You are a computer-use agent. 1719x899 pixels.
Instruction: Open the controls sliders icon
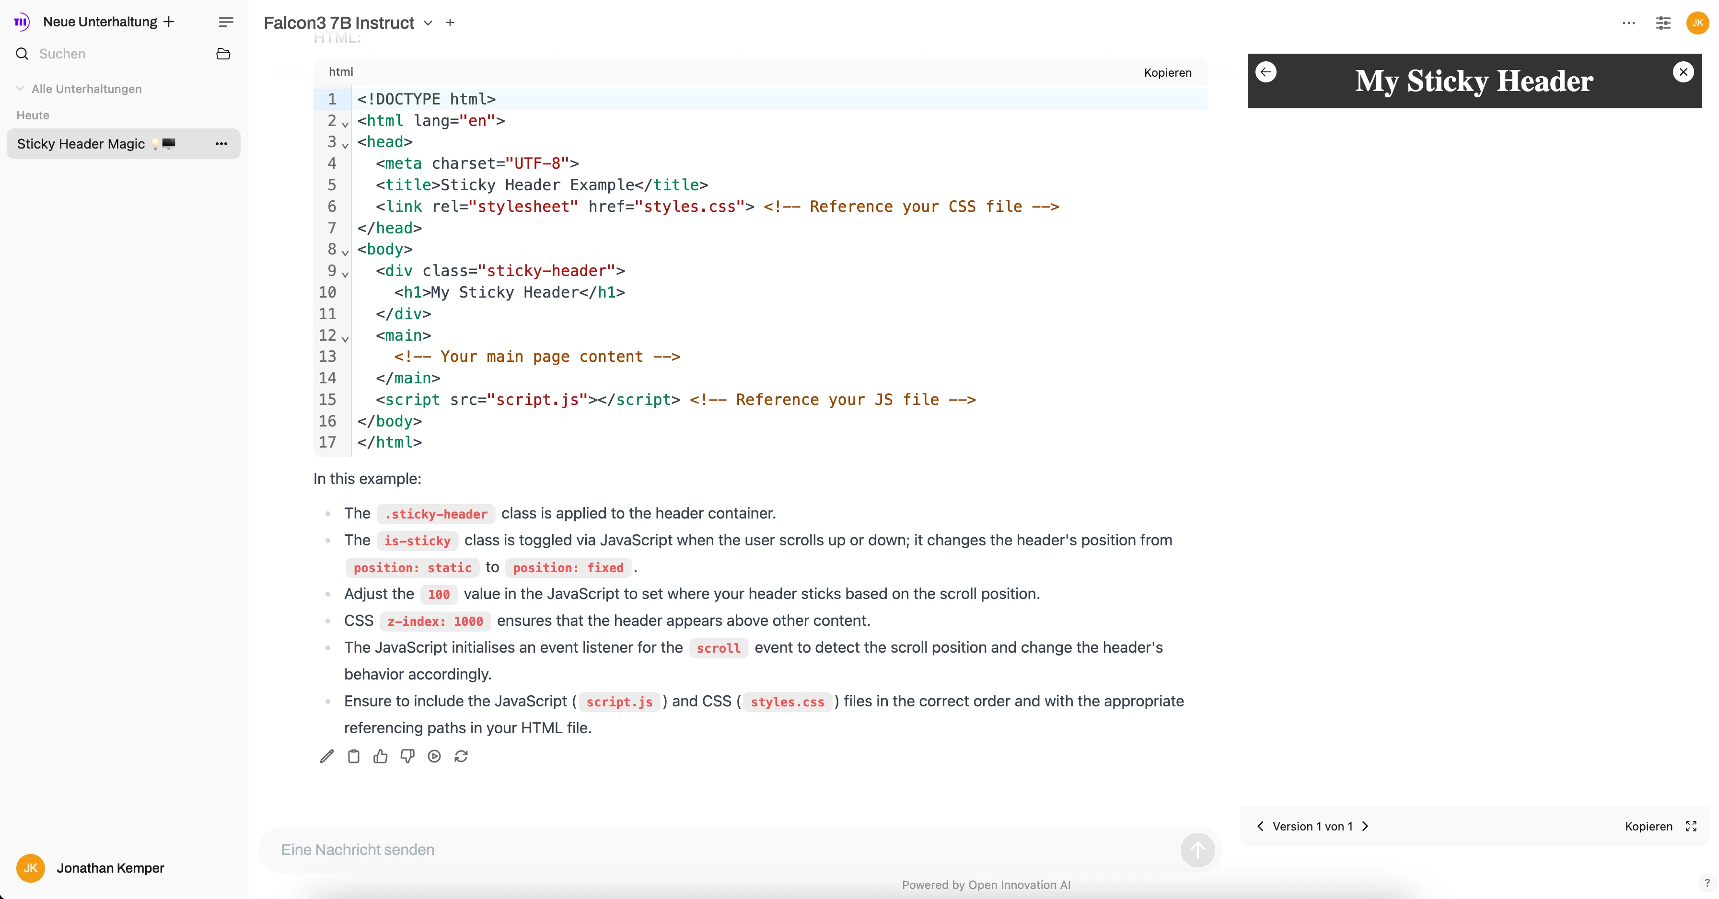tap(1663, 23)
